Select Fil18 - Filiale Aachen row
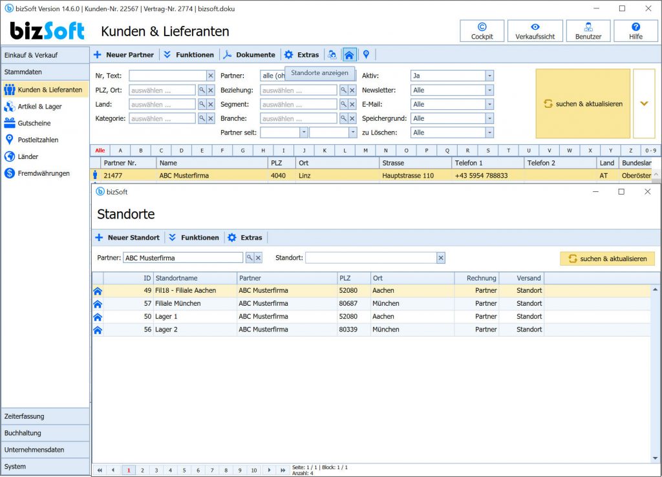 point(372,290)
